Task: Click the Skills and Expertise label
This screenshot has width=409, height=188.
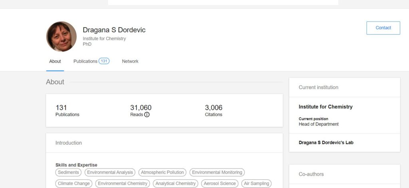Action: (76, 165)
